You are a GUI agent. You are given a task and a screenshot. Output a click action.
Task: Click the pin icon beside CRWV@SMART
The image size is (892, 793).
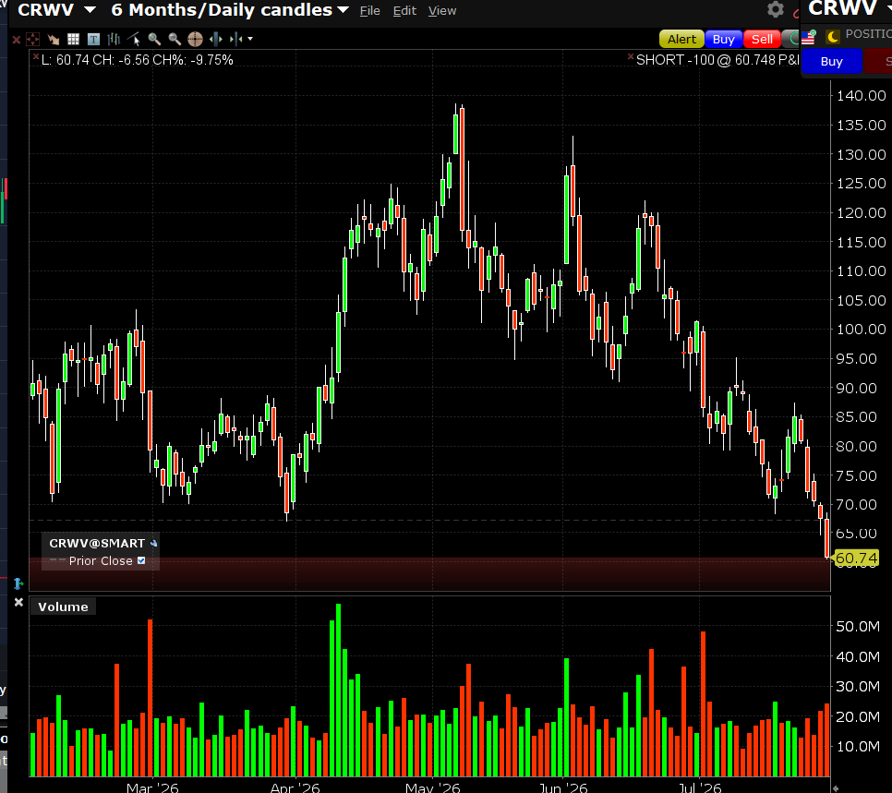153,543
